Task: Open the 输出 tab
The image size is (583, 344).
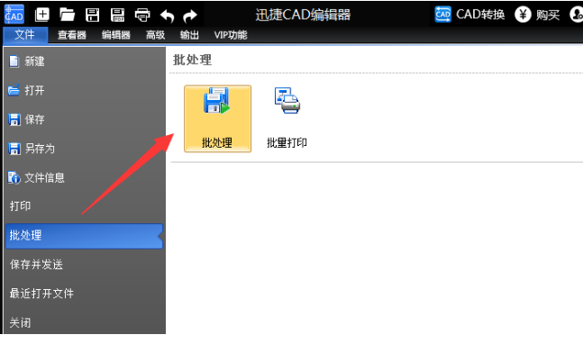Action: [x=189, y=35]
